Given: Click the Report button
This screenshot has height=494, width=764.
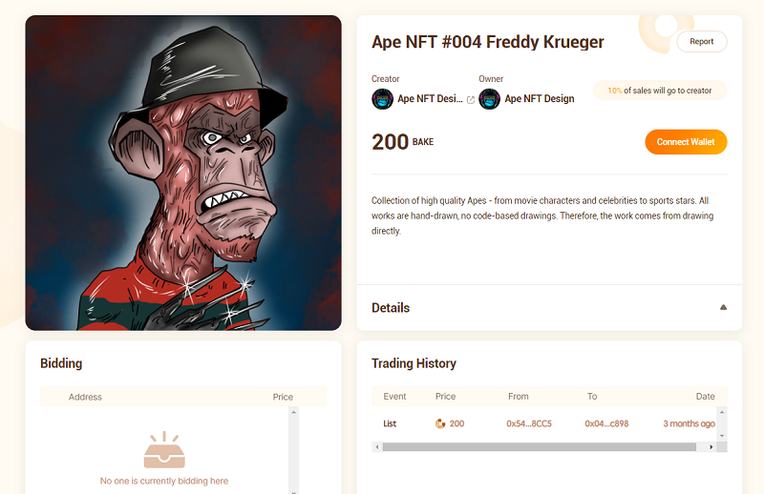Looking at the screenshot, I should click(702, 42).
